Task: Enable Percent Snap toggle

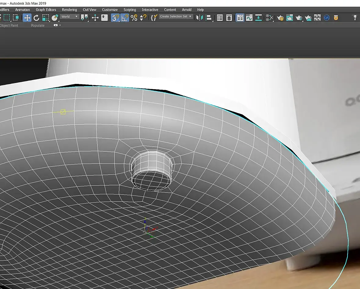Action: (134, 18)
